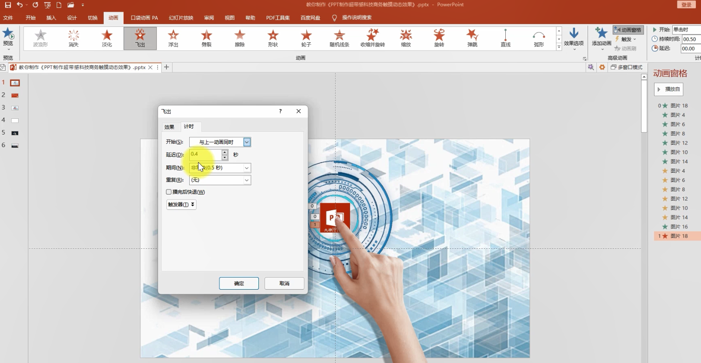
Task: Open the 重复(R) repeat dropdown
Action: (x=247, y=180)
